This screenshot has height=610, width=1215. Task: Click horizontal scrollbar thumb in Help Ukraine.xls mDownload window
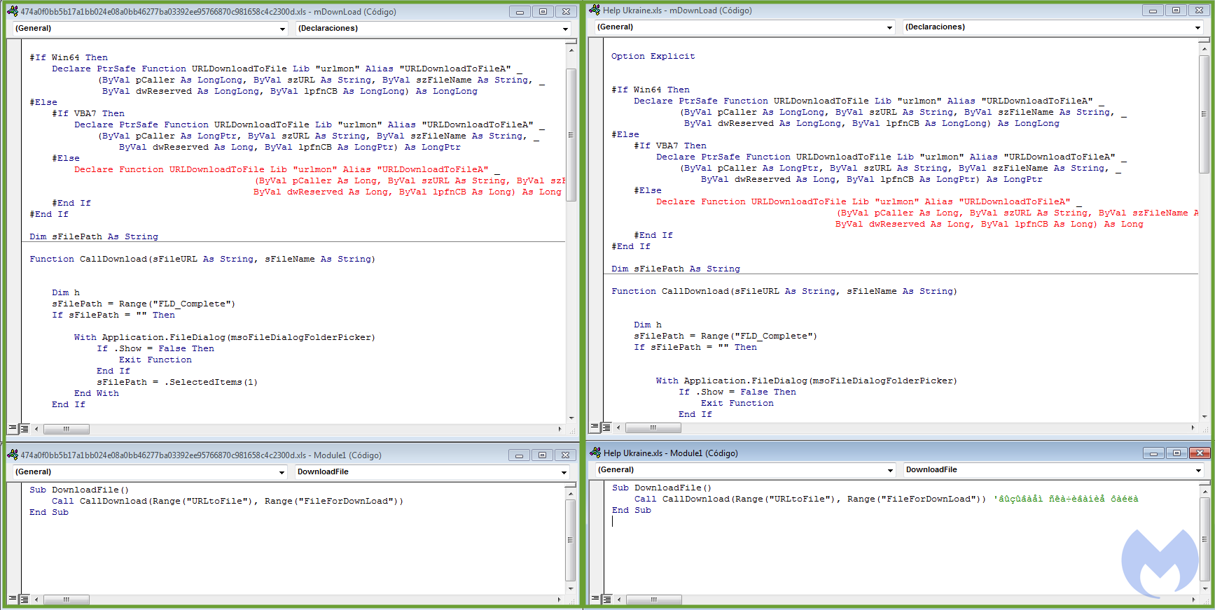pos(653,427)
